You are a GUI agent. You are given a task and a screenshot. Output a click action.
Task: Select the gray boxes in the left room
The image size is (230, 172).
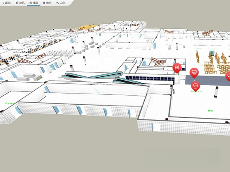29,77
